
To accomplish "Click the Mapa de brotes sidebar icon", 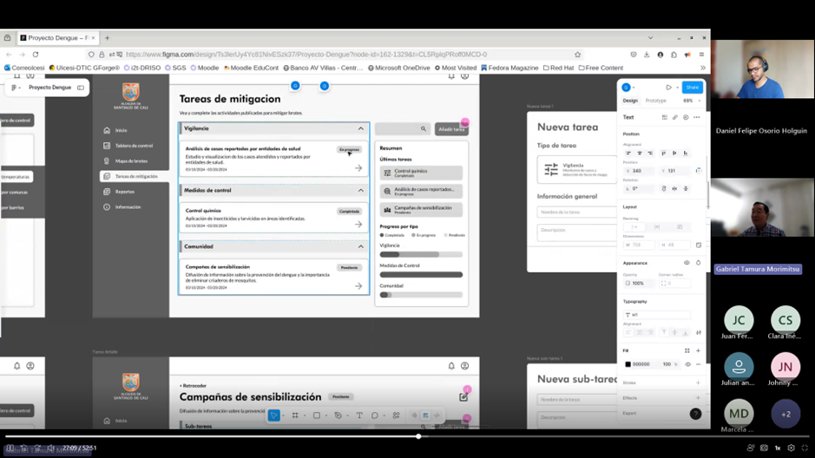I will point(107,161).
